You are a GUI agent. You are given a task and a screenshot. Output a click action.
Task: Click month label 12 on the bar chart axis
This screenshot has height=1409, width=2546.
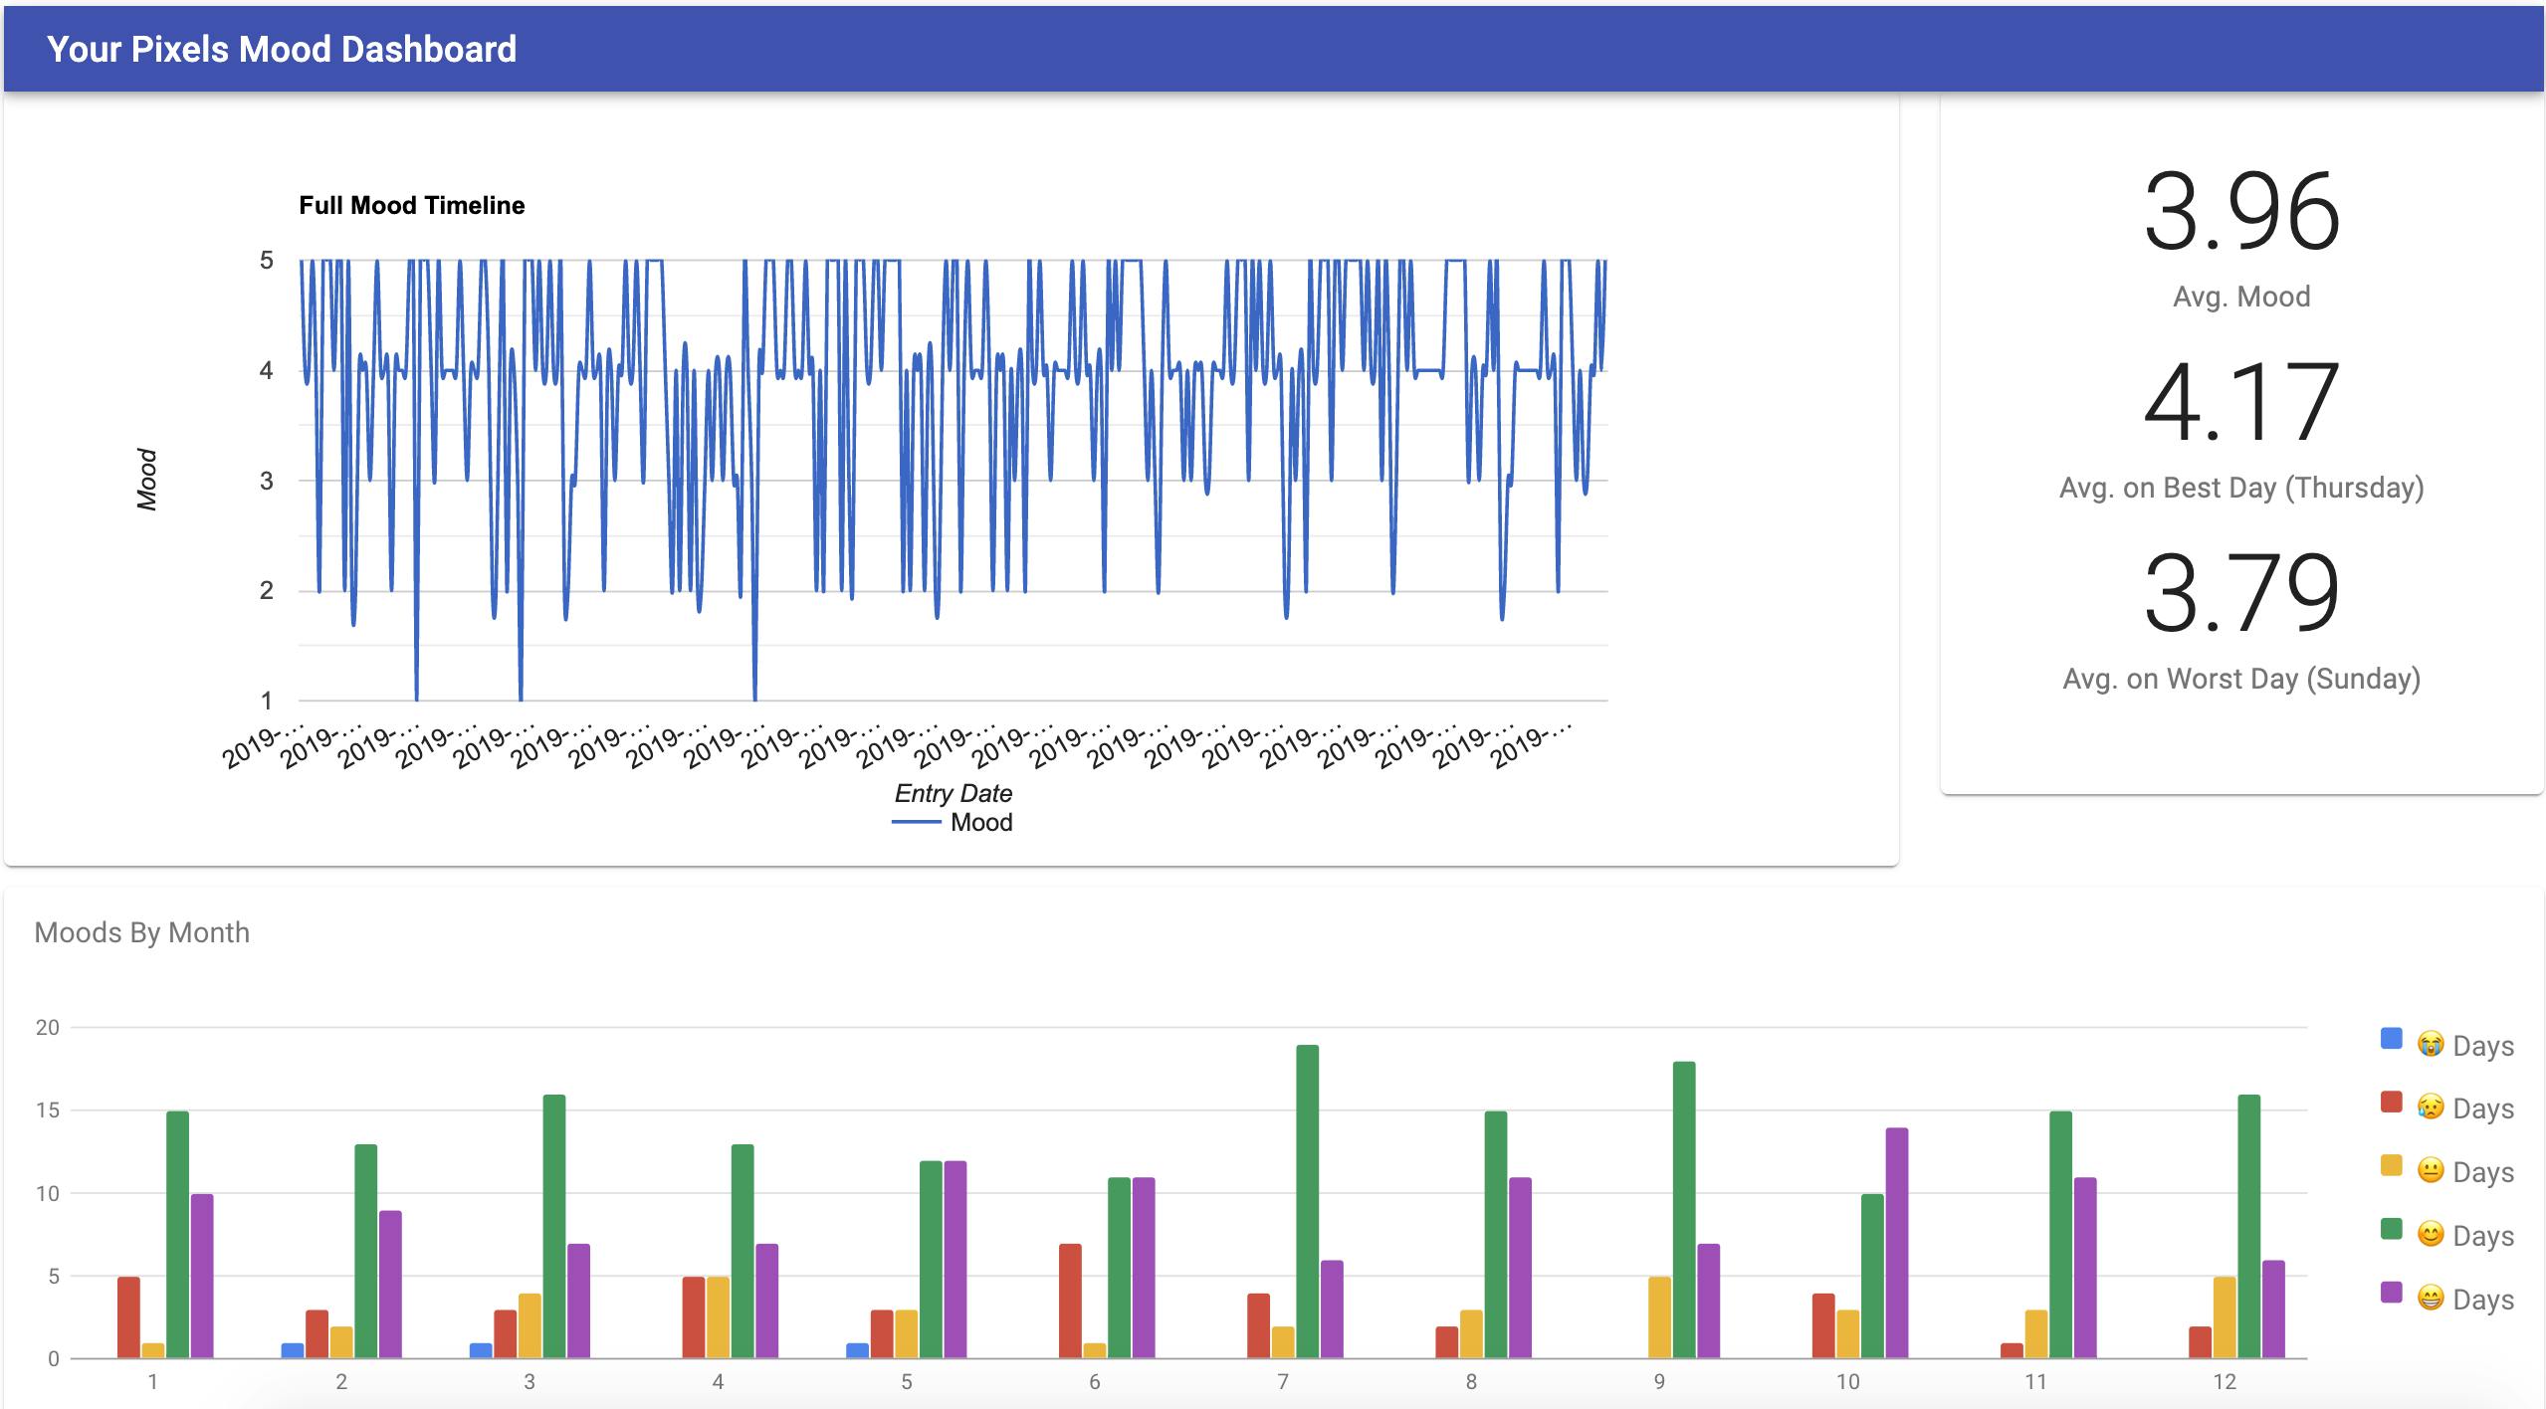tap(2225, 1381)
